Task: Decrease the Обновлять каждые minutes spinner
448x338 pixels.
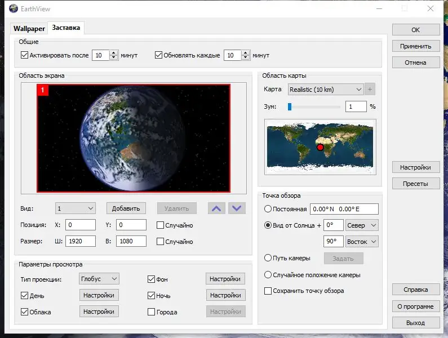Action: 246,58
